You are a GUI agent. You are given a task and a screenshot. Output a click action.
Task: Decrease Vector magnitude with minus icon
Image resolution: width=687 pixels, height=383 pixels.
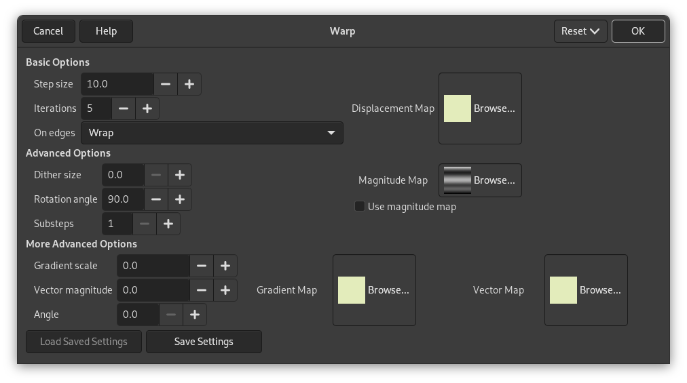202,290
